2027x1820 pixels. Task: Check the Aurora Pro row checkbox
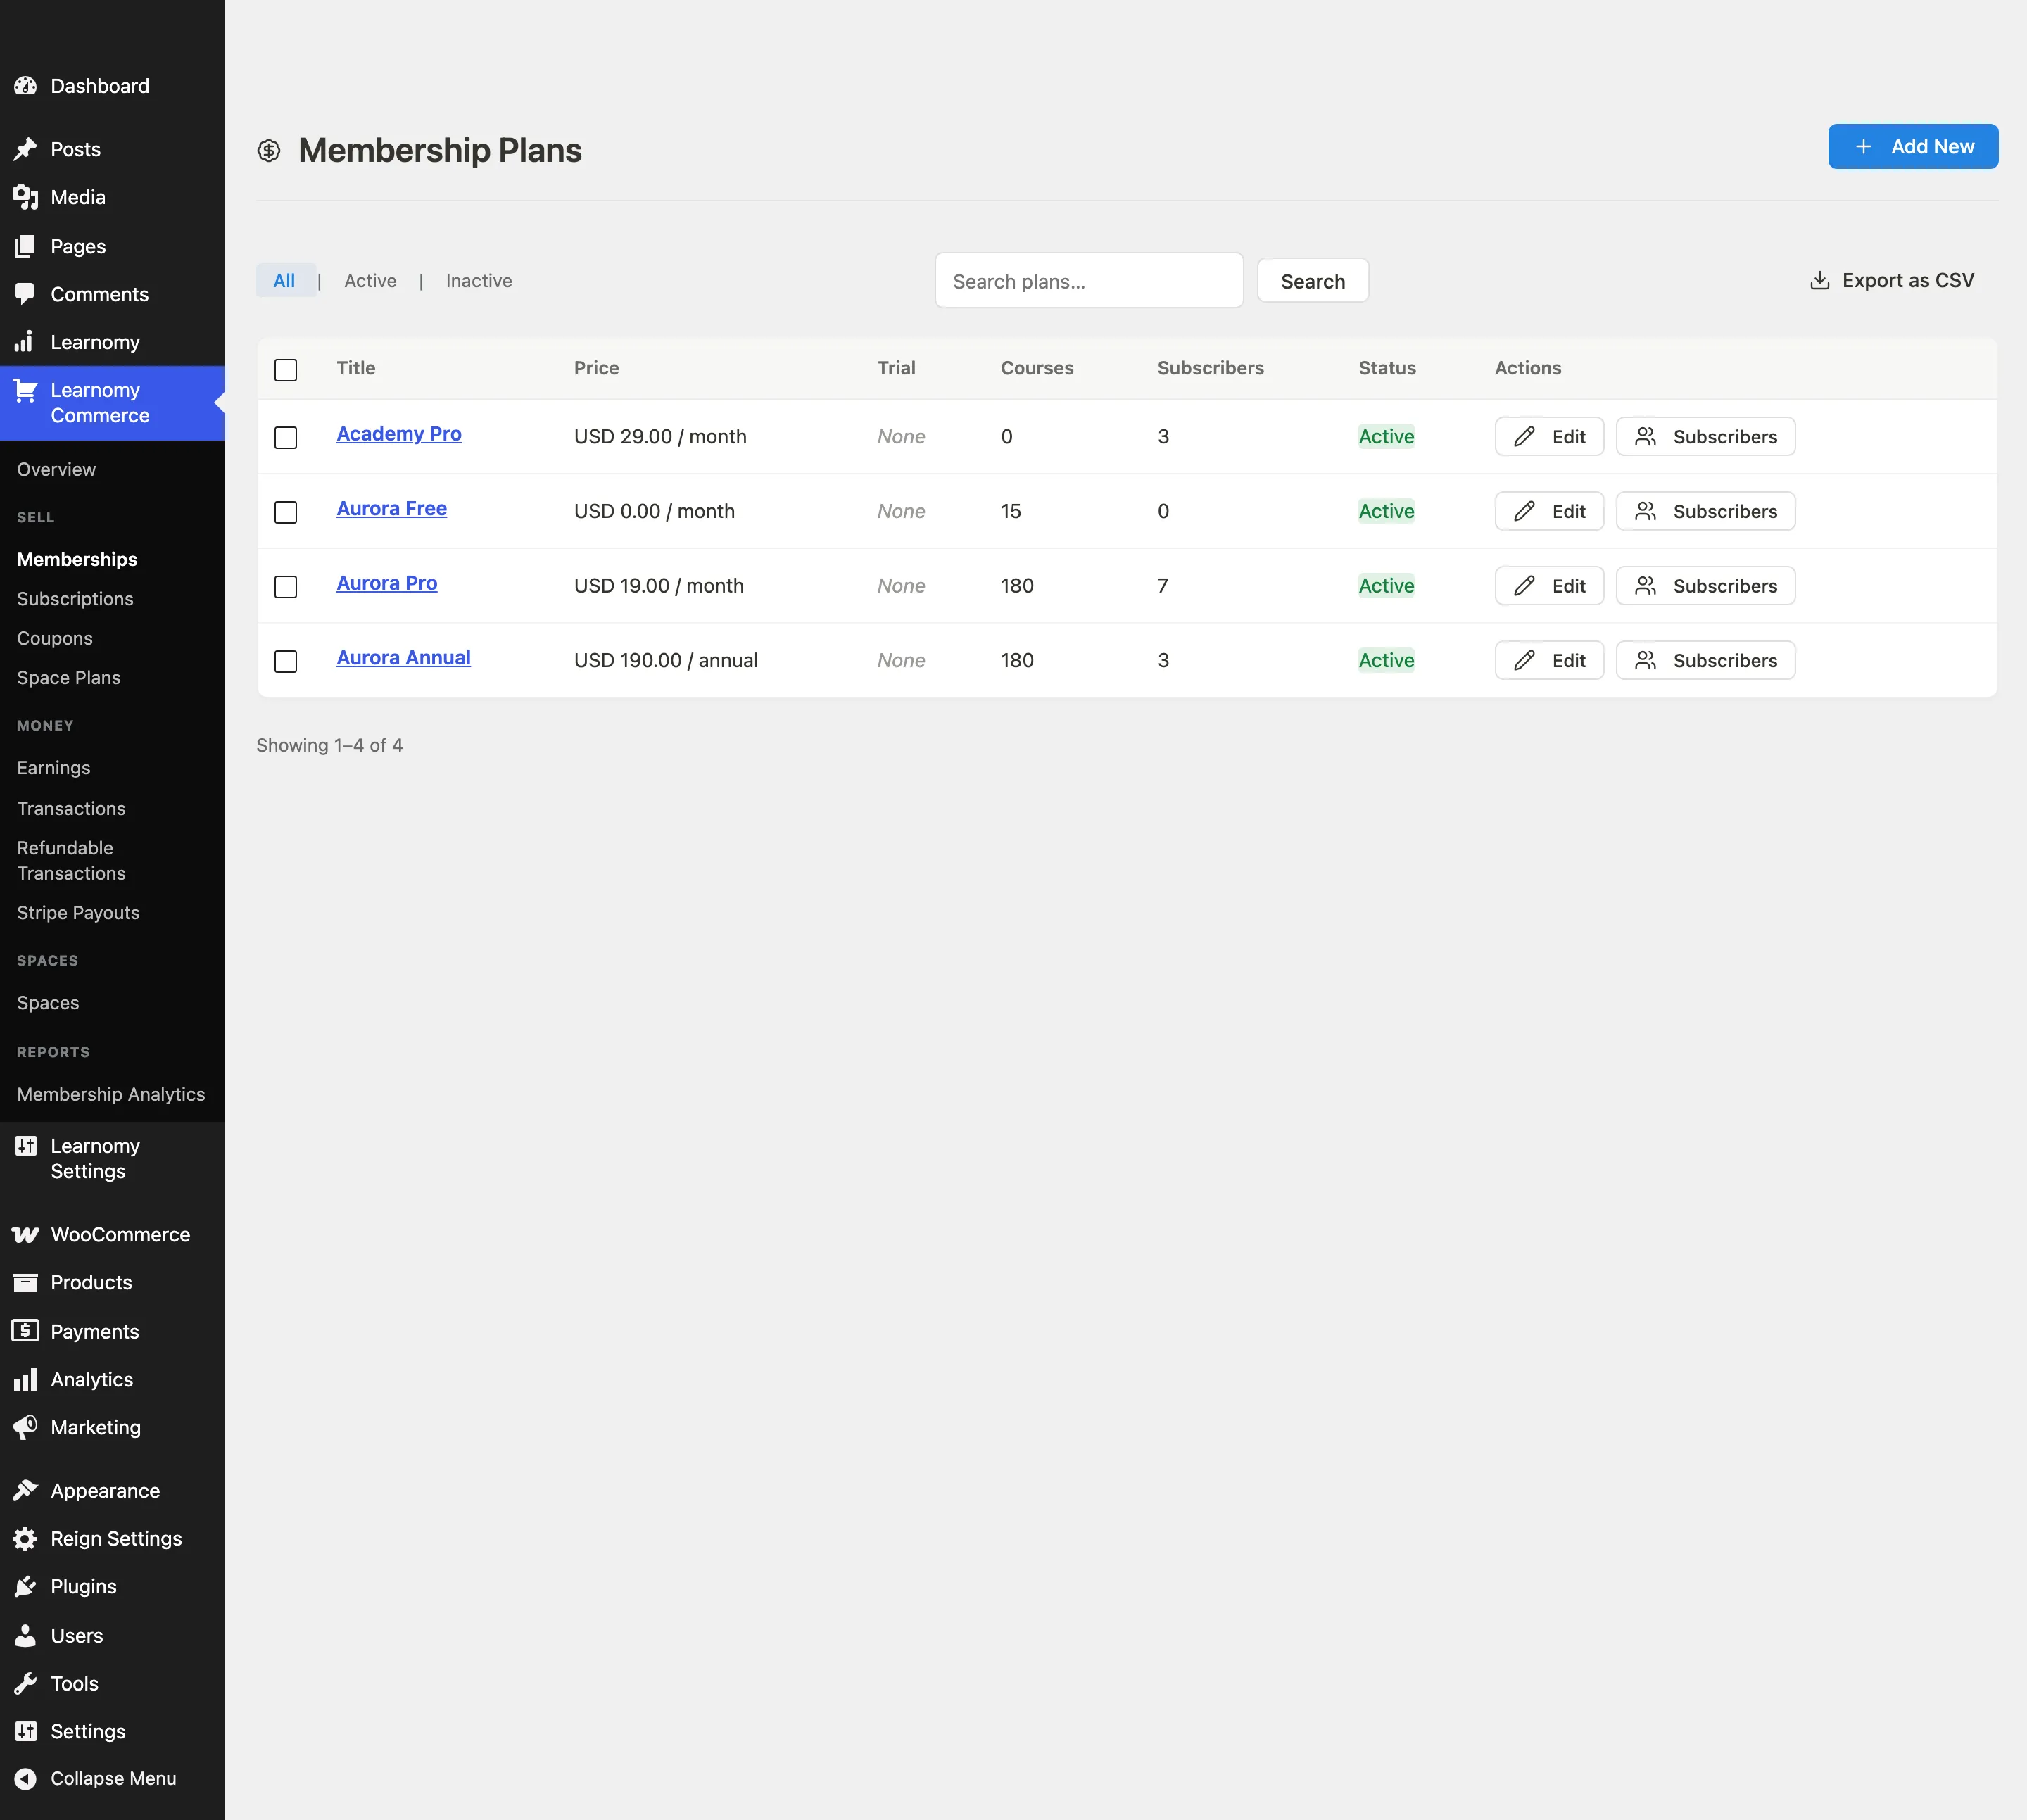[286, 587]
